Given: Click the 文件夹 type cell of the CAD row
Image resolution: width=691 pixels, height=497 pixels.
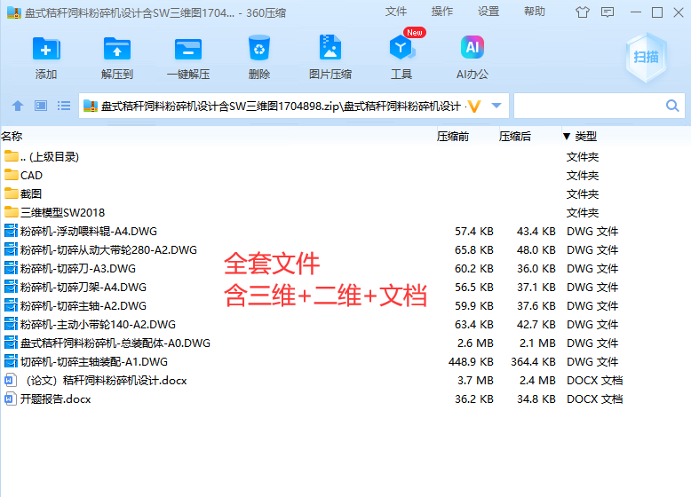Looking at the screenshot, I should (x=583, y=175).
